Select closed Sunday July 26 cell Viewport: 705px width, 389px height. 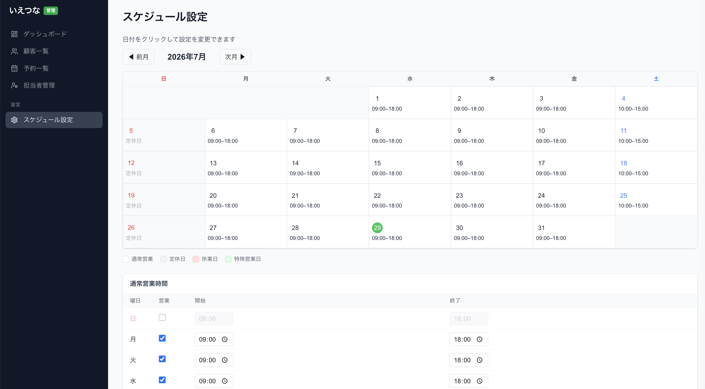tap(164, 232)
